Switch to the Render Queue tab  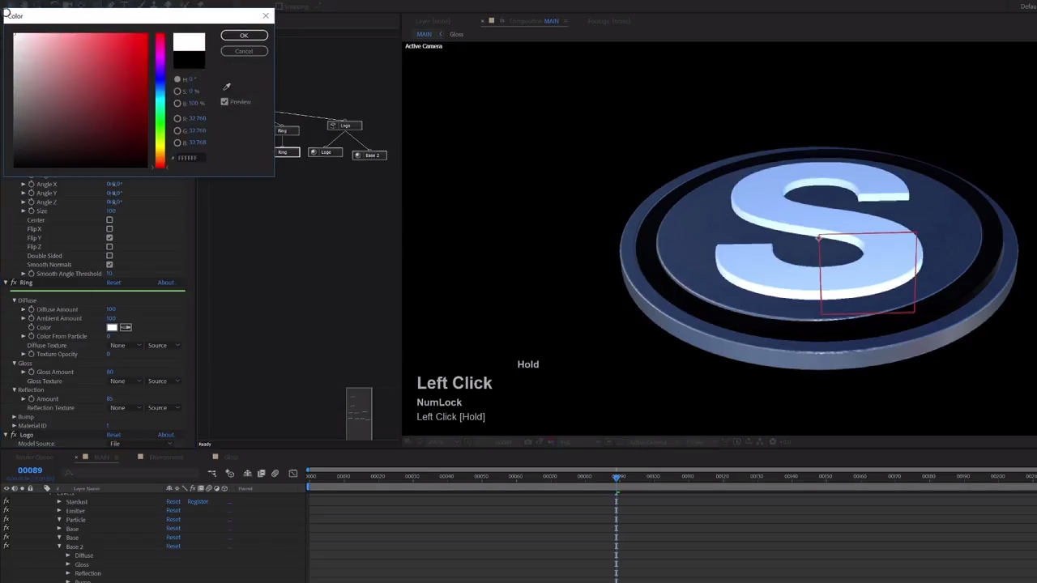coord(32,457)
